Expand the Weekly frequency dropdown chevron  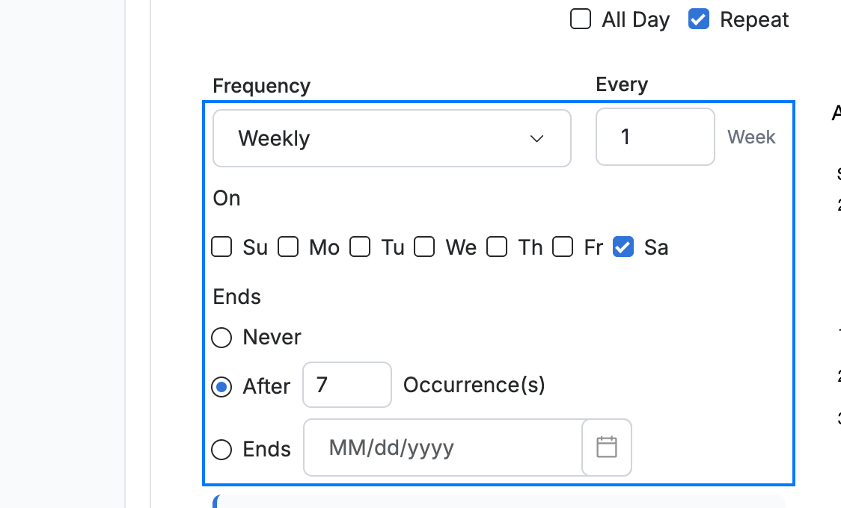tap(536, 139)
